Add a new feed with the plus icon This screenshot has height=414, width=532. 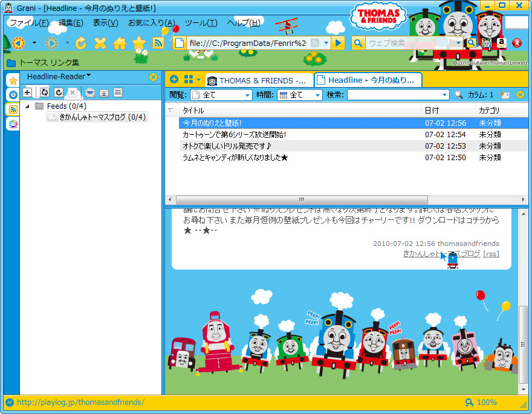28,92
